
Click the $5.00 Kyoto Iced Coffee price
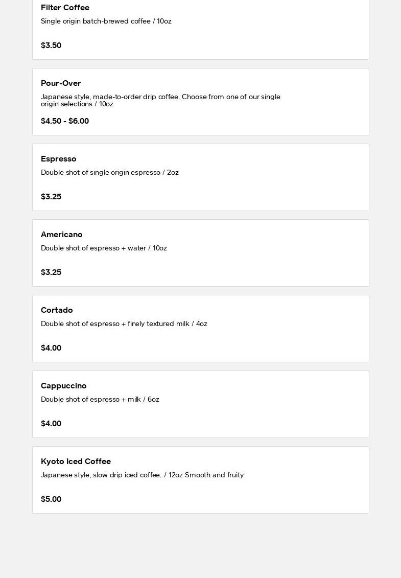(51, 499)
